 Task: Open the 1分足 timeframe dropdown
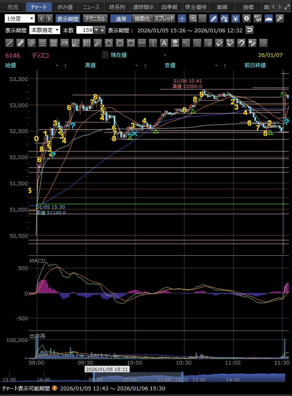[x=20, y=18]
